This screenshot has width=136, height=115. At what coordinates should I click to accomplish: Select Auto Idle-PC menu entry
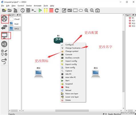73,77
